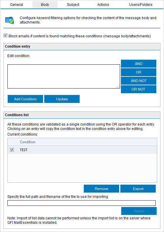Focus the Edit condition text area
This screenshot has height=232, width=164.
point(64,76)
